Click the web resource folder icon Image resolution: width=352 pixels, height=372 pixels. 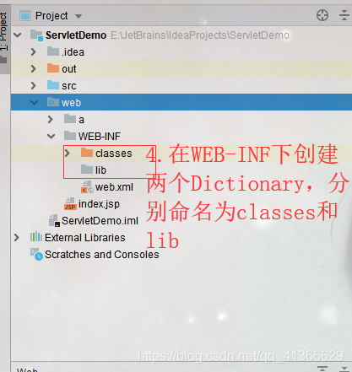[x=53, y=102]
